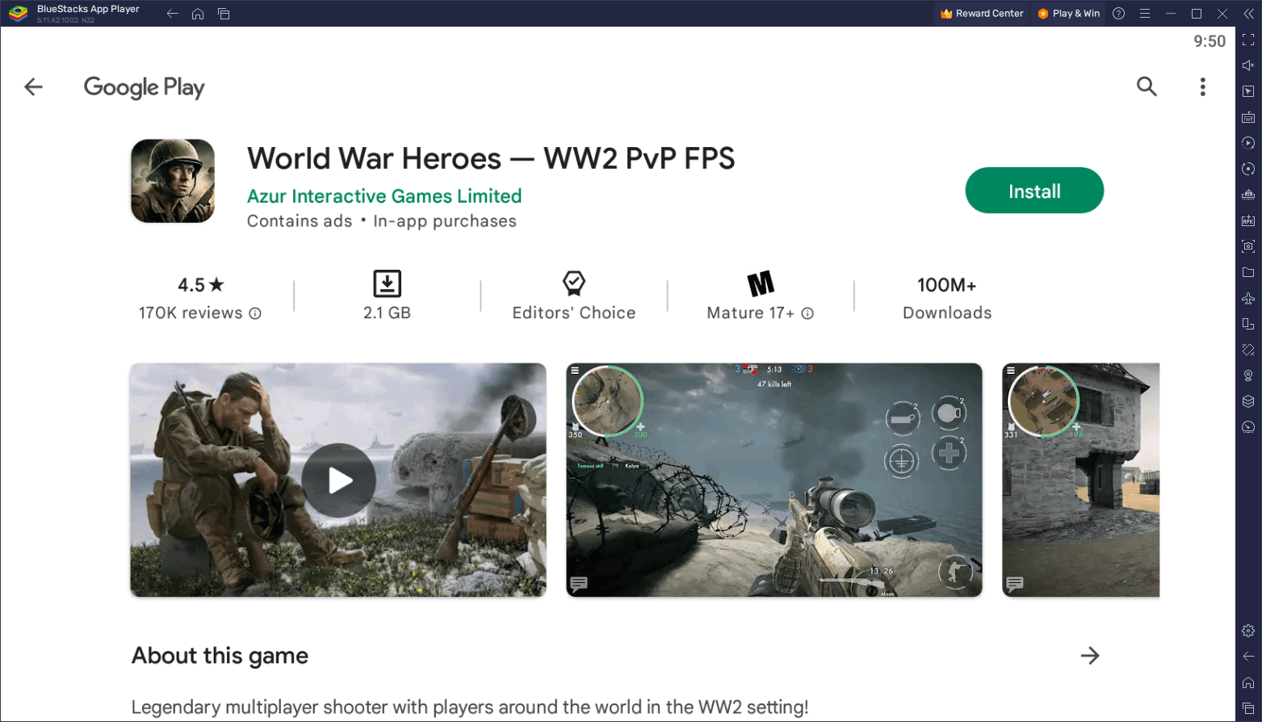This screenshot has width=1262, height=722.
Task: Click the In-app purchases label
Action: pyautogui.click(x=445, y=221)
